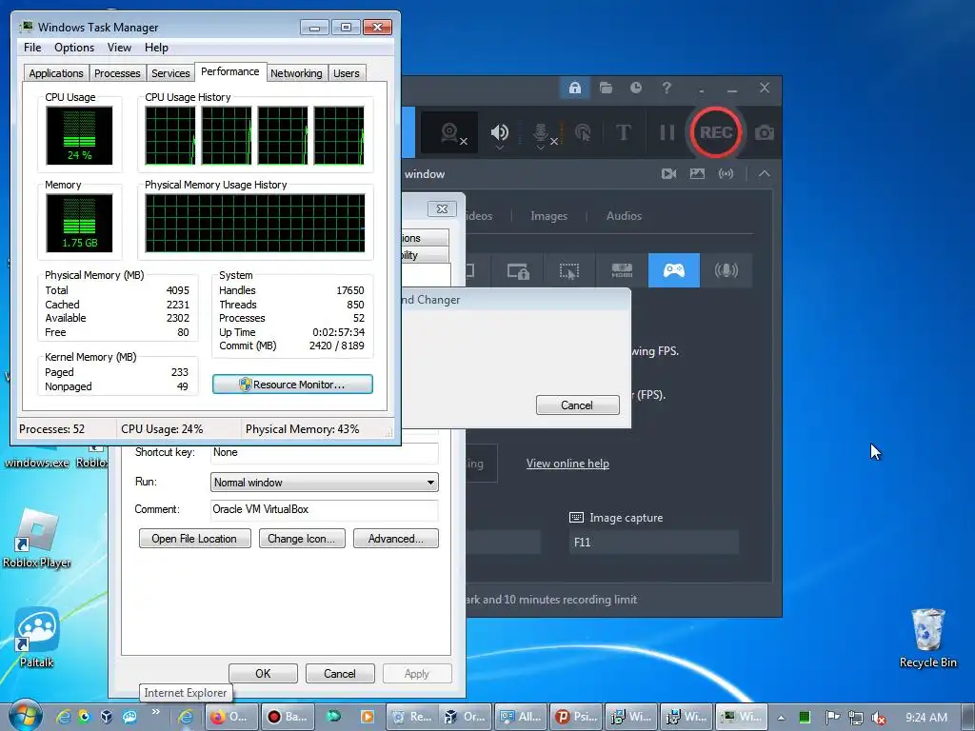This screenshot has width=975, height=731.
Task: Click the Action Center flag in the system tray
Action: pos(832,718)
